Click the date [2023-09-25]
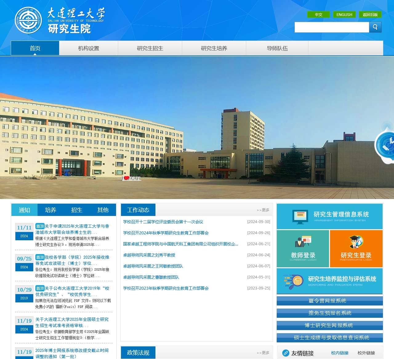Screen dimensions: 394x359 (x=259, y=288)
